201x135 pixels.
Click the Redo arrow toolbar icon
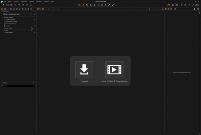tap(27, 5)
